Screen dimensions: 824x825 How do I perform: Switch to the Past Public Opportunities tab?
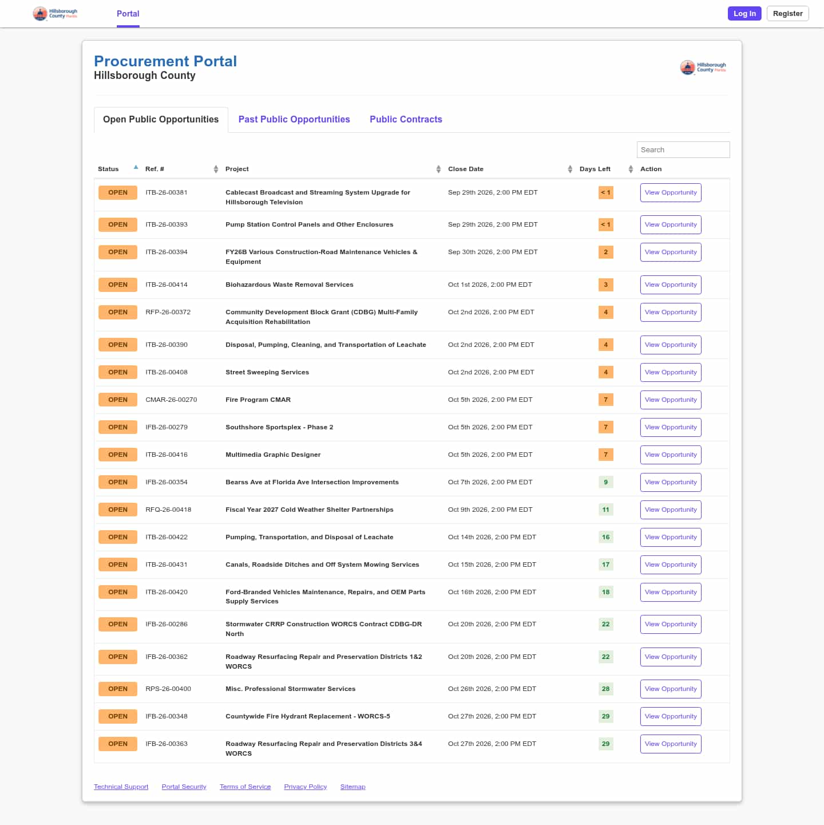tap(294, 119)
